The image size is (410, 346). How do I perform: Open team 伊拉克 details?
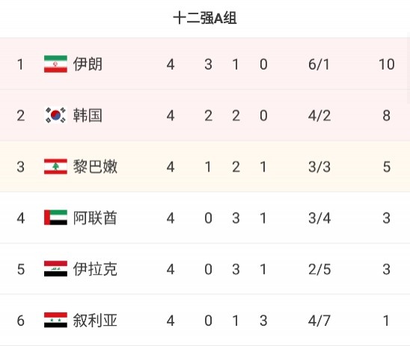(x=95, y=269)
